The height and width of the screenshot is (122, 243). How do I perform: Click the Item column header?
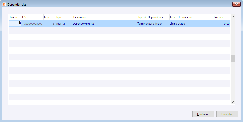(x=49, y=17)
